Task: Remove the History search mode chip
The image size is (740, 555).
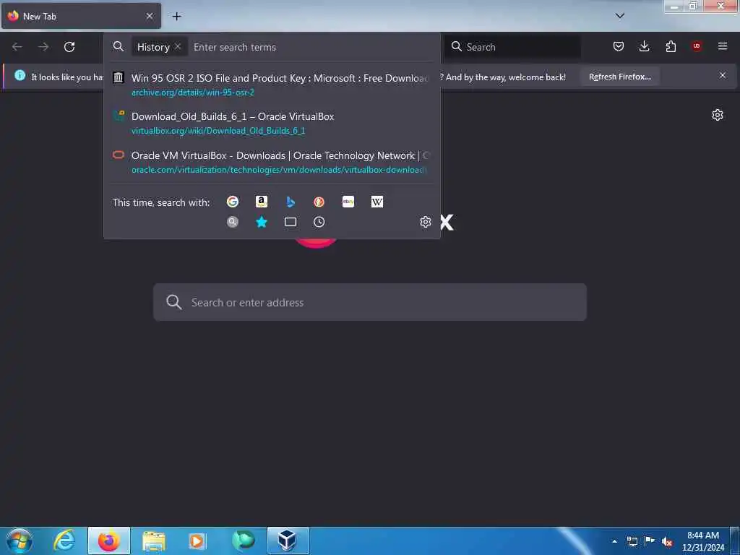Action: 178,46
